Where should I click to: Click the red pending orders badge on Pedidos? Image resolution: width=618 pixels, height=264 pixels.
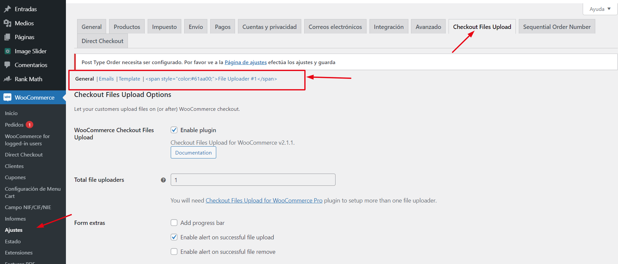pos(30,125)
